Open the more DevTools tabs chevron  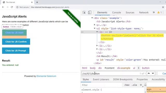point(154,12)
